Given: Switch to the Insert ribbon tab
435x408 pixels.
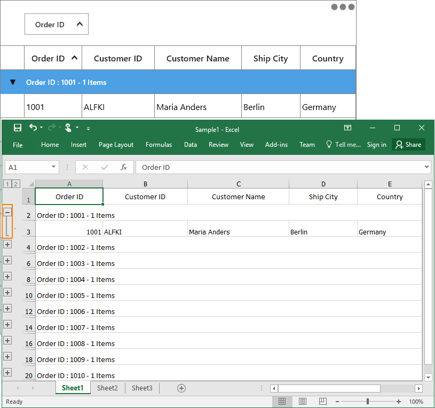Looking at the screenshot, I should [x=78, y=145].
